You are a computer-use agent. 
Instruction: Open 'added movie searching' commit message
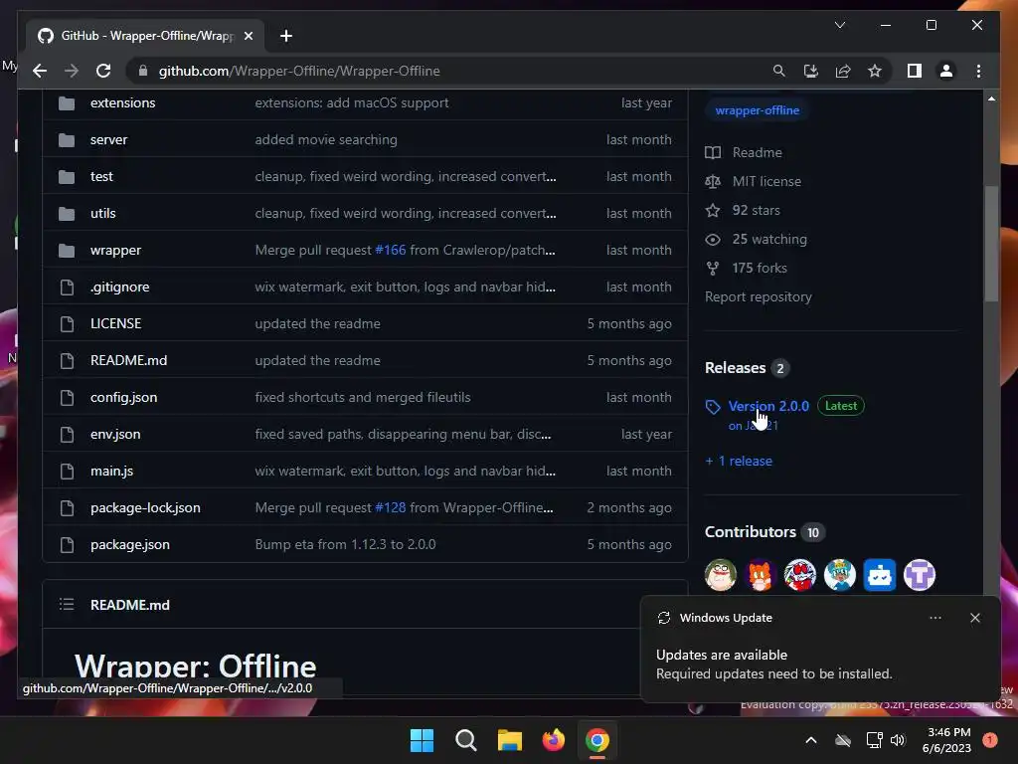point(326,139)
